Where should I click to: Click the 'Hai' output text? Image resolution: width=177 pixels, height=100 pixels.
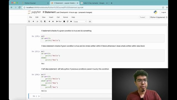point(43,64)
